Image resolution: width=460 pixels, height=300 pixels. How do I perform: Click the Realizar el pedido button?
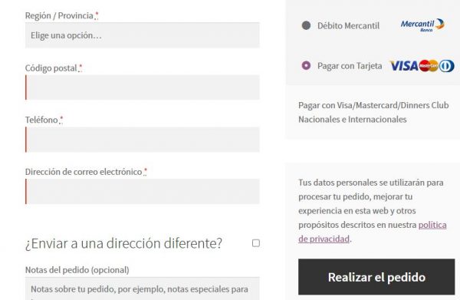point(376,277)
